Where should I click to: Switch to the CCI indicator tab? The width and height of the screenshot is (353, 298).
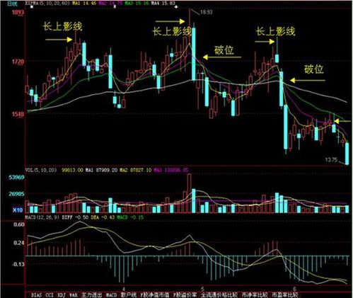point(50,295)
